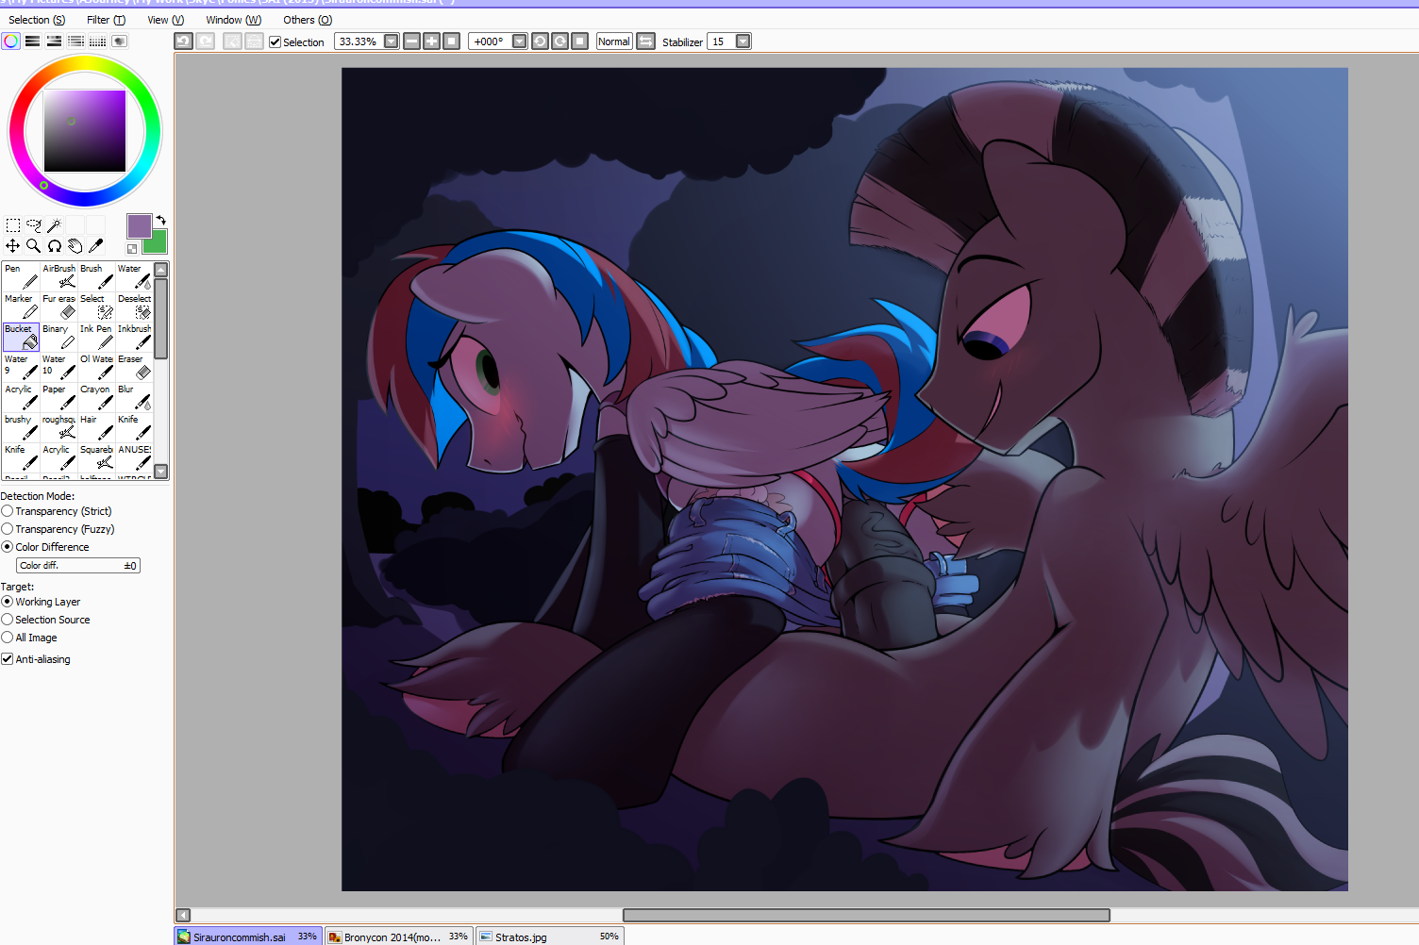Select the Hair brush tool

click(96, 427)
